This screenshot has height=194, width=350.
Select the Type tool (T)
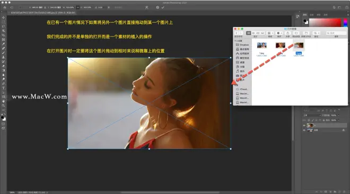tap(3, 88)
